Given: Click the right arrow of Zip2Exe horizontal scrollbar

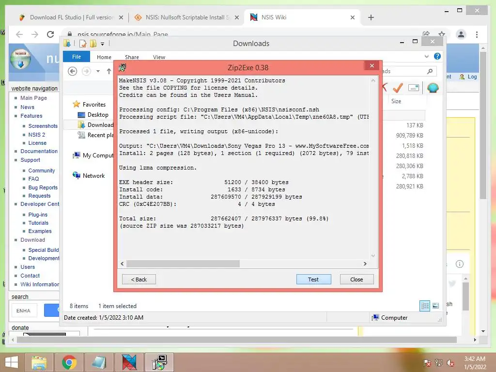Looking at the screenshot, I should click(x=365, y=263).
